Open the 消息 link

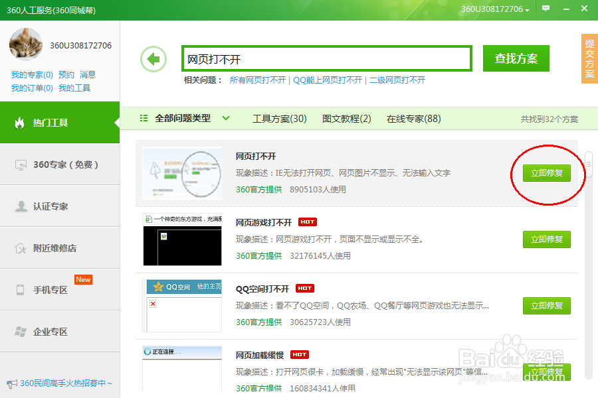point(88,75)
